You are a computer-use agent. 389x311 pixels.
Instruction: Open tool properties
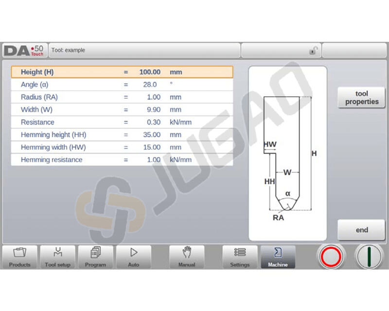(361, 98)
